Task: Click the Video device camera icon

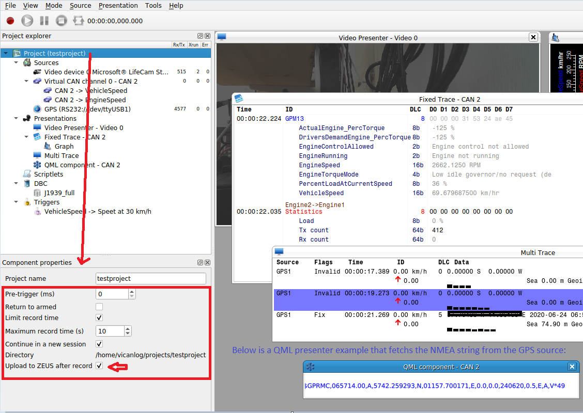Action: click(x=37, y=72)
